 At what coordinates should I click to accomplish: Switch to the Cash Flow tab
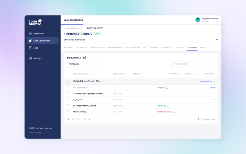click(x=153, y=47)
